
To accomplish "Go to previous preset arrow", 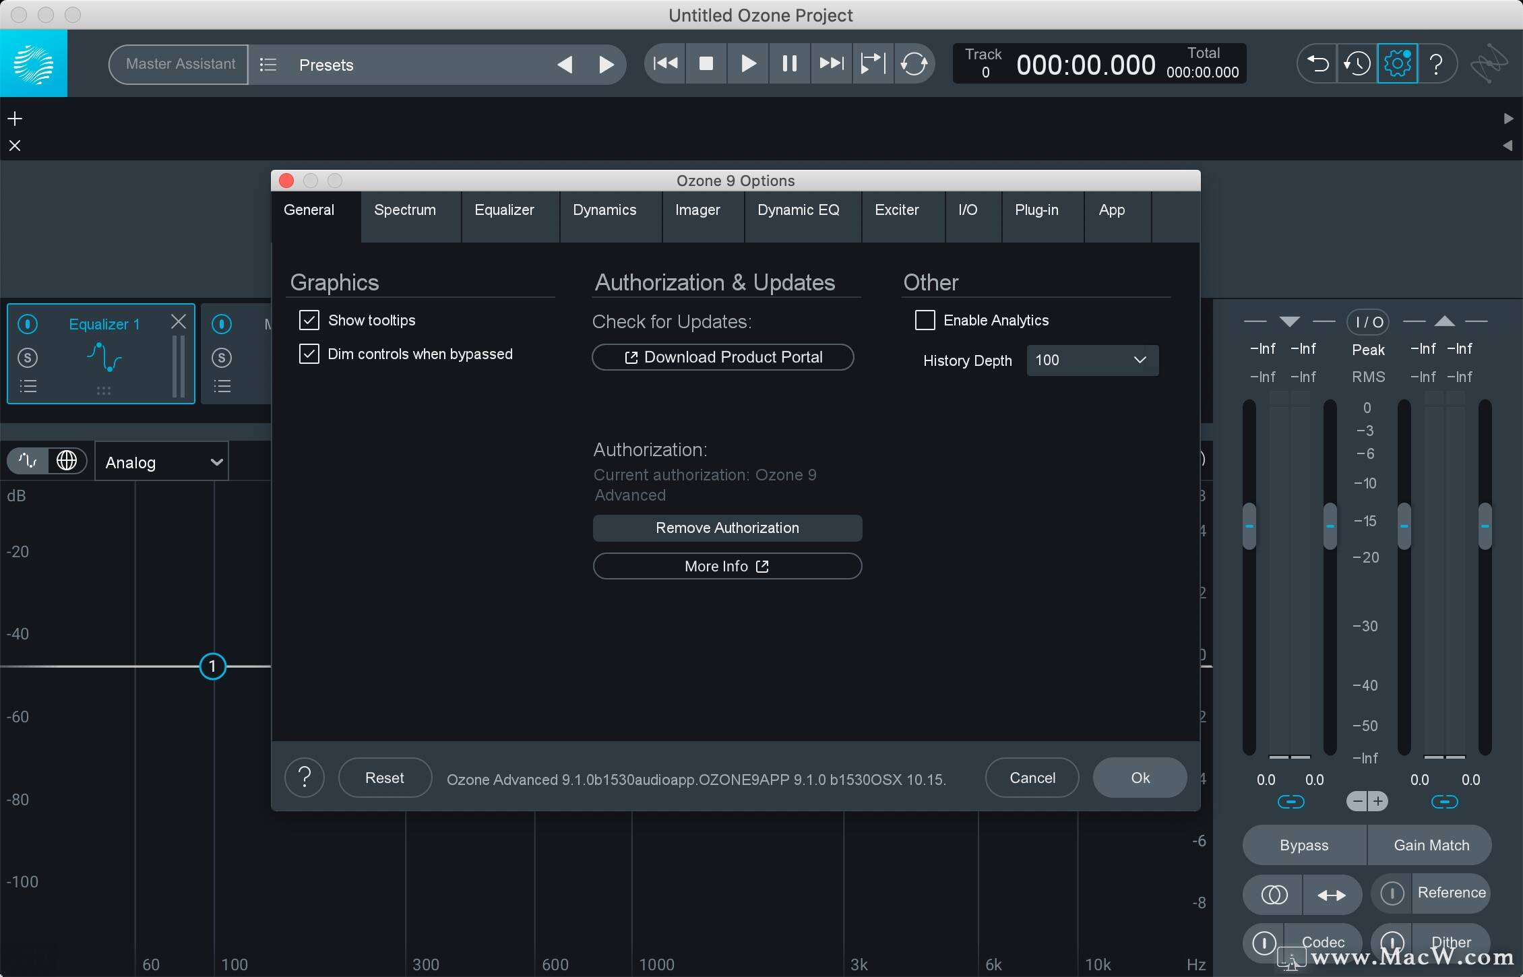I will click(x=565, y=65).
